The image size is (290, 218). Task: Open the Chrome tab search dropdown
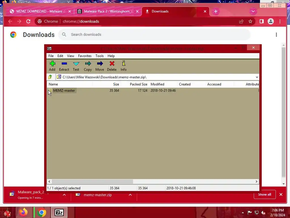[253, 11]
